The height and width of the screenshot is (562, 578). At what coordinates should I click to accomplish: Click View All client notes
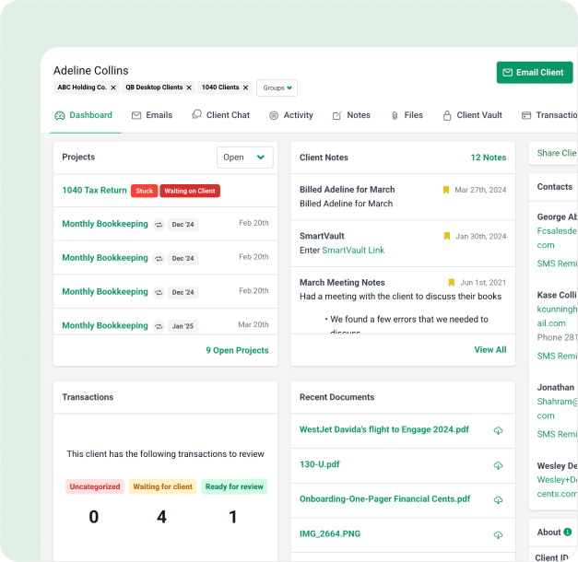click(490, 350)
